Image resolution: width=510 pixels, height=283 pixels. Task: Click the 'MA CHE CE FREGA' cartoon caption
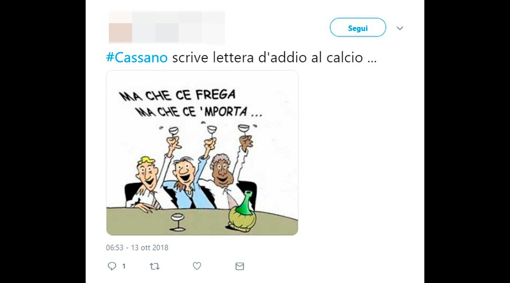[177, 95]
